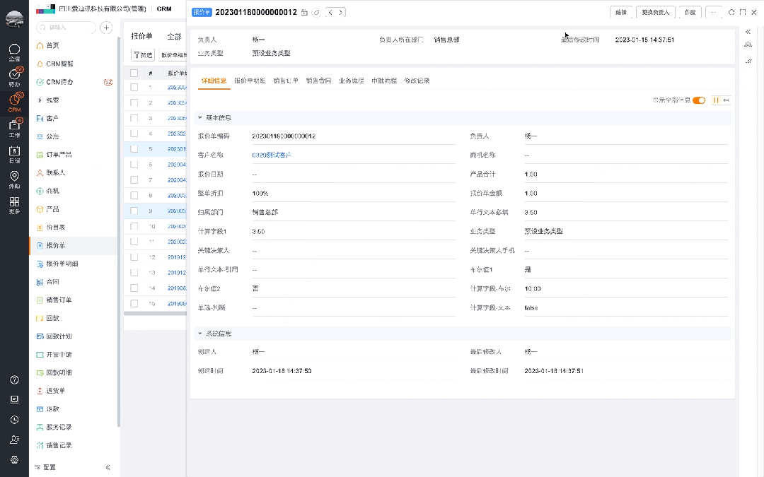The width and height of the screenshot is (764, 477).
Task: Switch to the 销售合同 tab
Action: (x=318, y=81)
